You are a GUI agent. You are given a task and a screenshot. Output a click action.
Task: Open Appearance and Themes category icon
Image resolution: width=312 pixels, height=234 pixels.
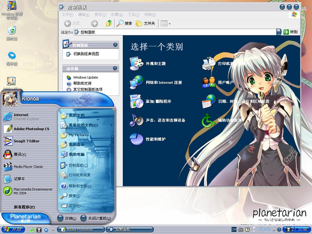point(136,64)
